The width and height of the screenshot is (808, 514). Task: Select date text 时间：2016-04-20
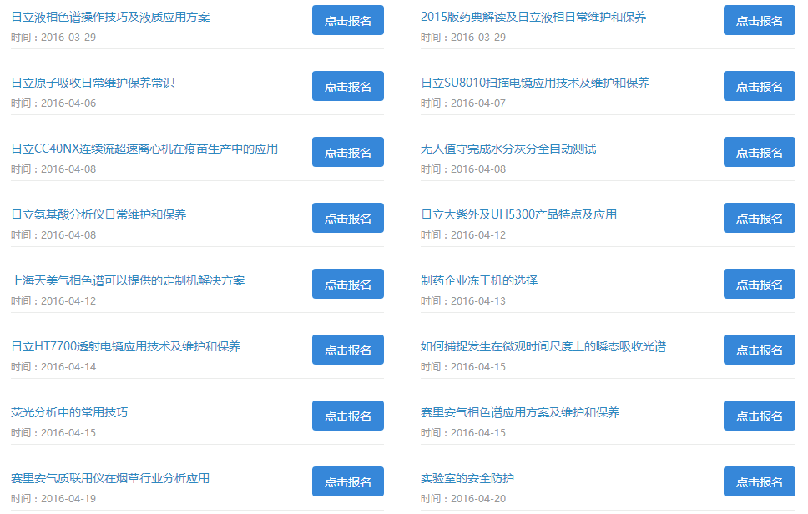click(x=463, y=499)
